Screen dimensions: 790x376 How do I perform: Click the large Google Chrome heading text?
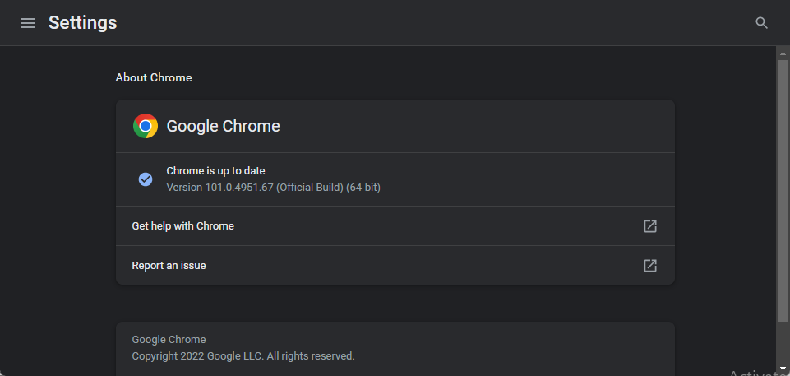pyautogui.click(x=224, y=126)
